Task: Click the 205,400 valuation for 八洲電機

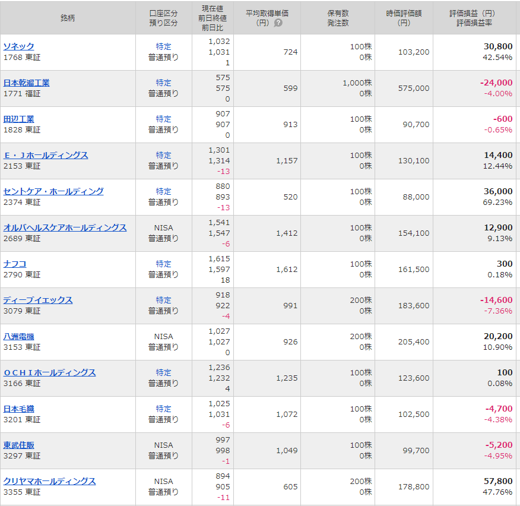Action: coord(414,341)
